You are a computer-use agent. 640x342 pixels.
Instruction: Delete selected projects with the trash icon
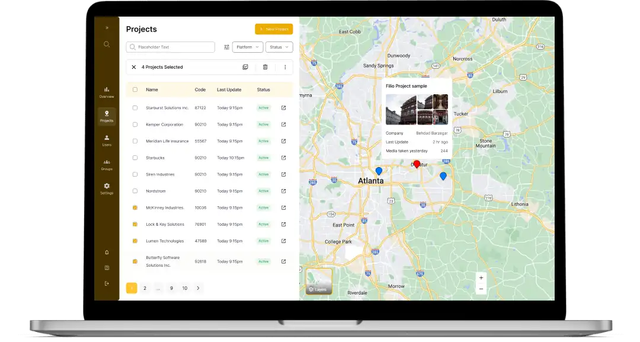tap(265, 67)
